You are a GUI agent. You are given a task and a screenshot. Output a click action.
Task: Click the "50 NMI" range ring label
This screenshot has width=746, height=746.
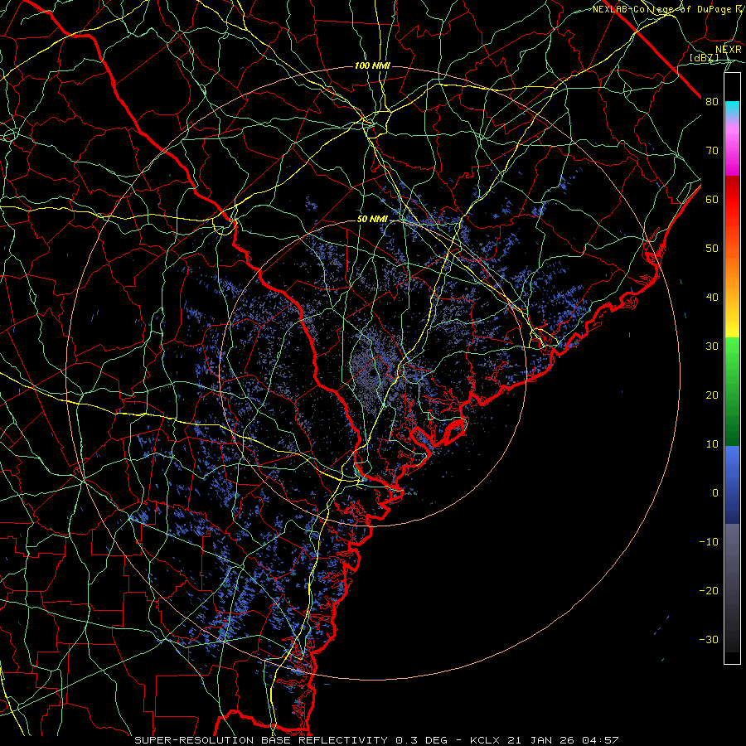tap(372, 220)
